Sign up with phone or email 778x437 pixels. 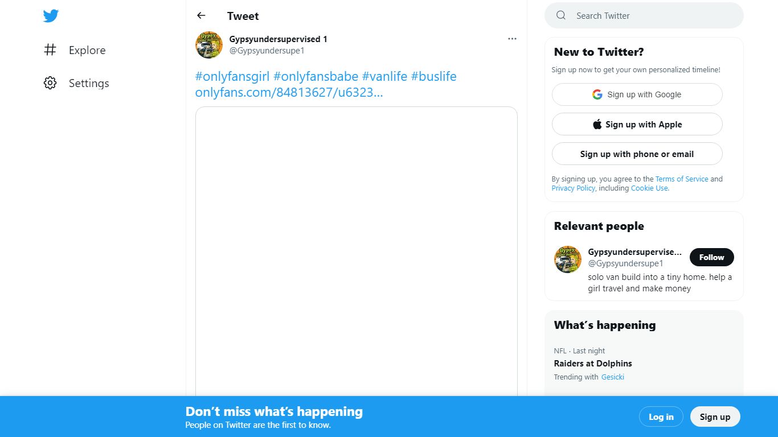pos(637,154)
